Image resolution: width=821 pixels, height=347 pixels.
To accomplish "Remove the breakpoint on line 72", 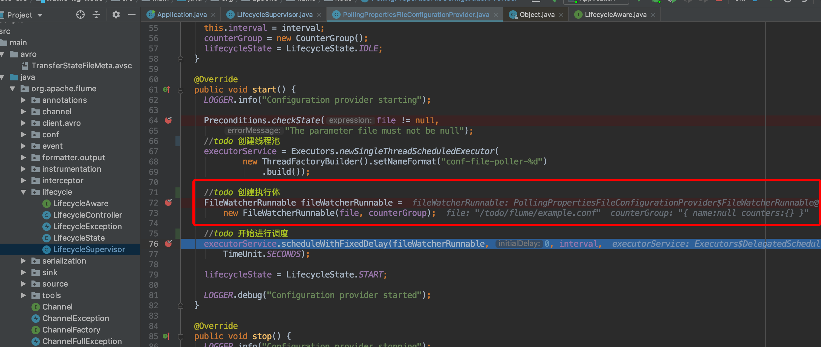I will [169, 203].
